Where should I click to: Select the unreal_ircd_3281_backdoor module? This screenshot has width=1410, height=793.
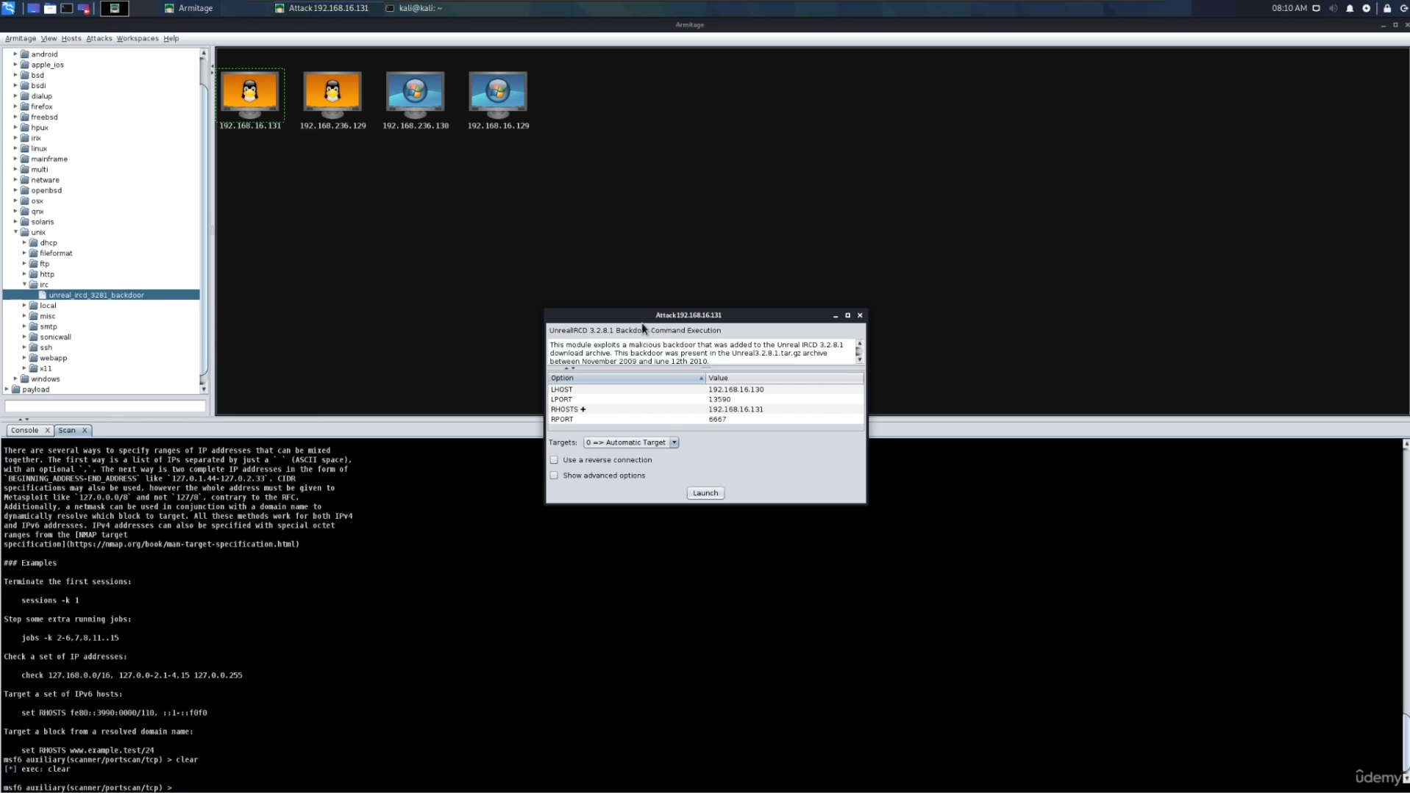pos(96,295)
